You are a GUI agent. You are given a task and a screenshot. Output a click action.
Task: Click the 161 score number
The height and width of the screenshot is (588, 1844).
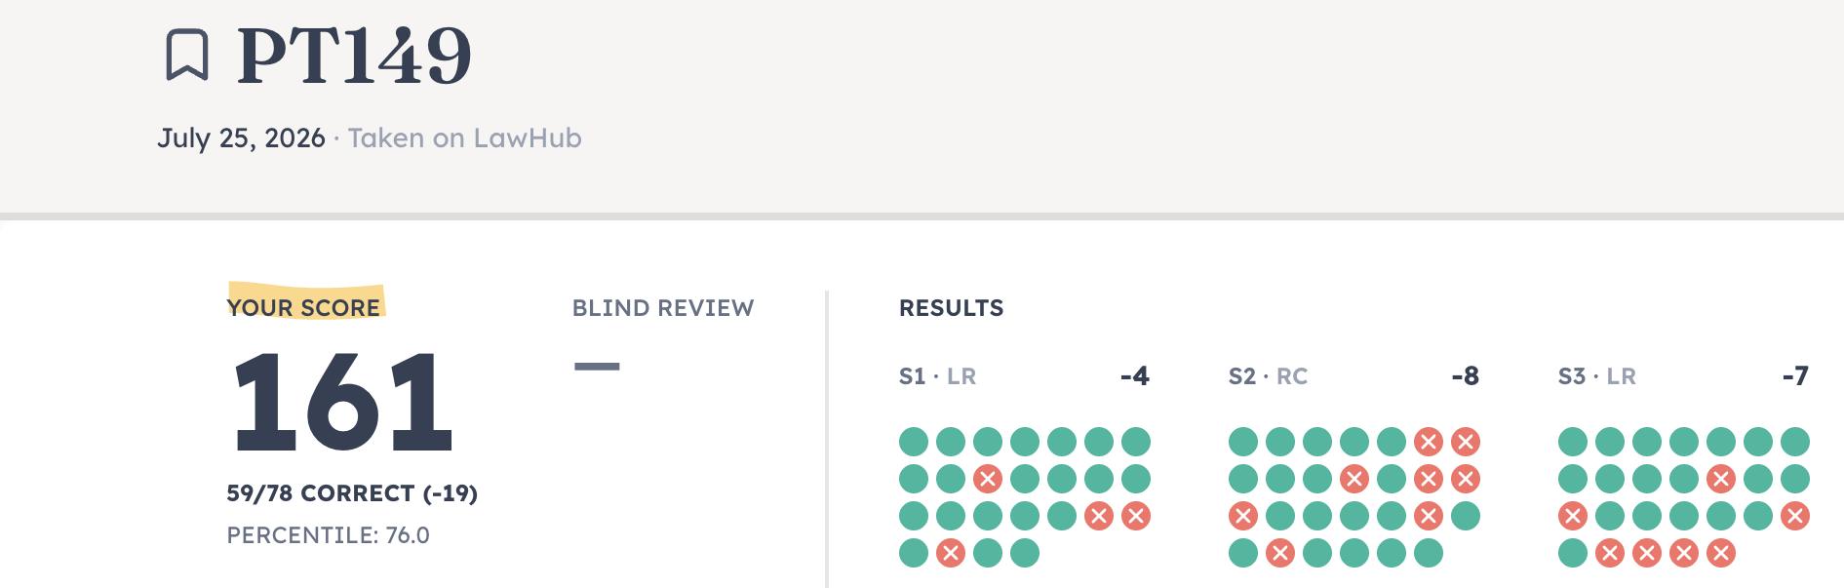pos(343,402)
